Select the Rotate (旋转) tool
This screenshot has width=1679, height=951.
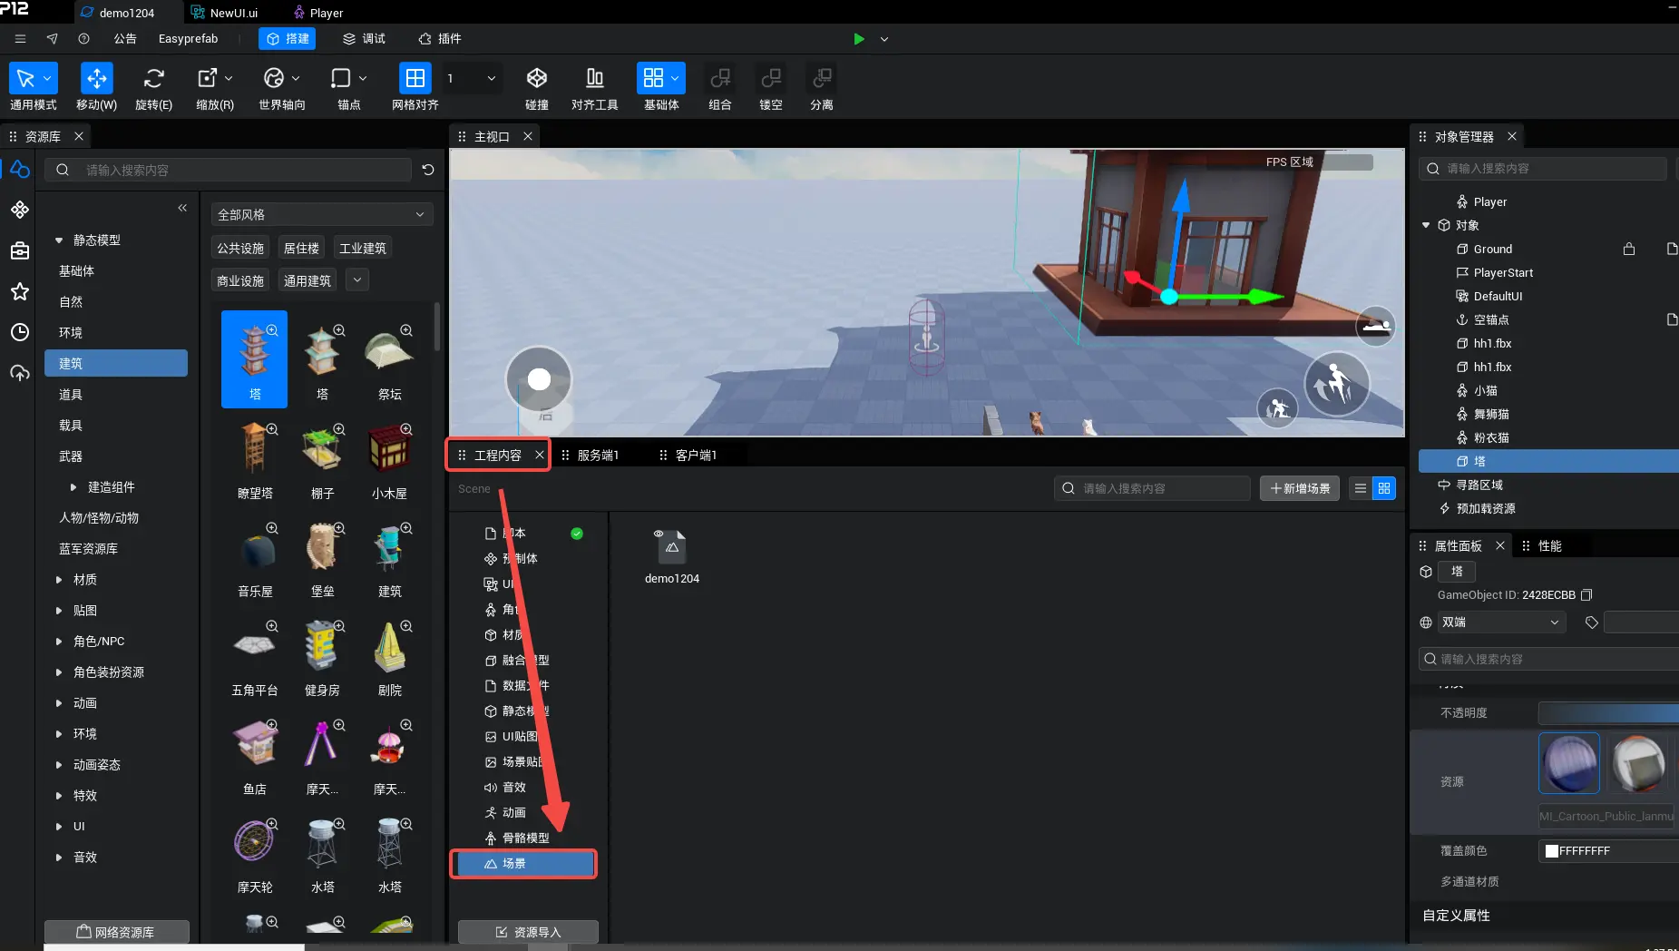tap(153, 79)
